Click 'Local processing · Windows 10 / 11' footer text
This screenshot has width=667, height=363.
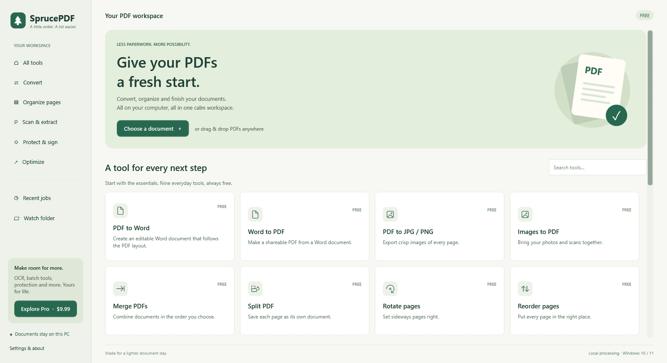point(621,353)
